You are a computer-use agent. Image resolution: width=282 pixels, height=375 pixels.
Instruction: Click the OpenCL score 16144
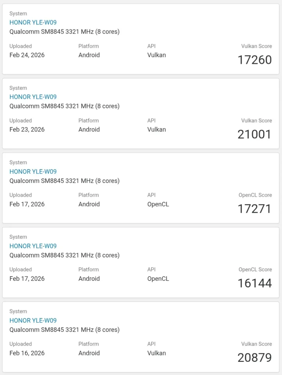[x=254, y=283]
